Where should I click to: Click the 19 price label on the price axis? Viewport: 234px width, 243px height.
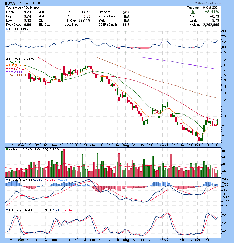point(224,59)
